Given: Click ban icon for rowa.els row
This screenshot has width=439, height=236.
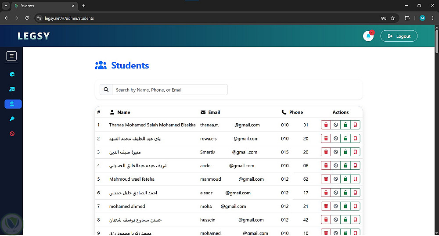Looking at the screenshot, I should tap(336, 139).
